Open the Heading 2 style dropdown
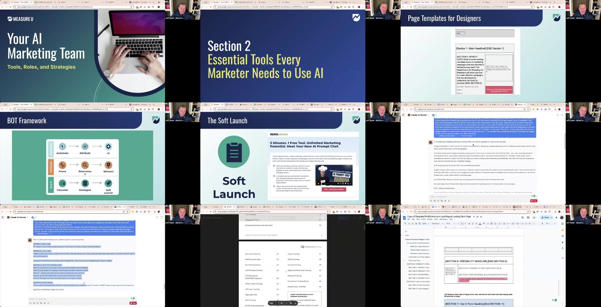The image size is (601, 307). point(437,223)
